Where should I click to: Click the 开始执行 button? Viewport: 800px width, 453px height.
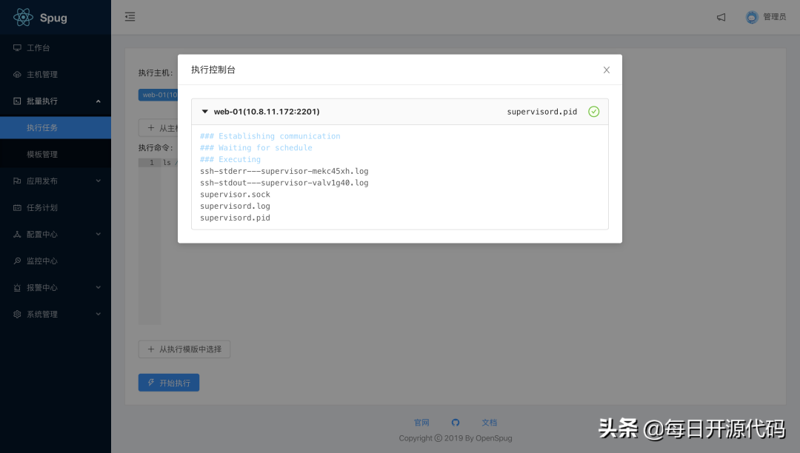168,382
